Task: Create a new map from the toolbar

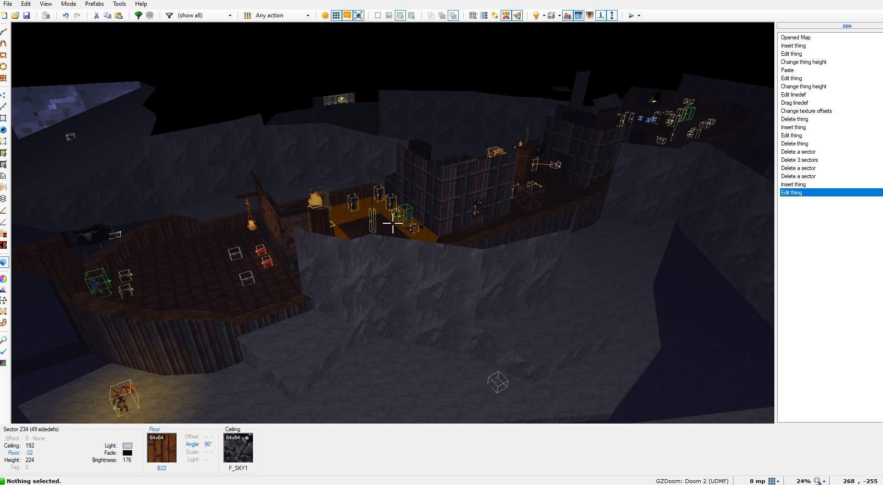Action: (x=4, y=15)
